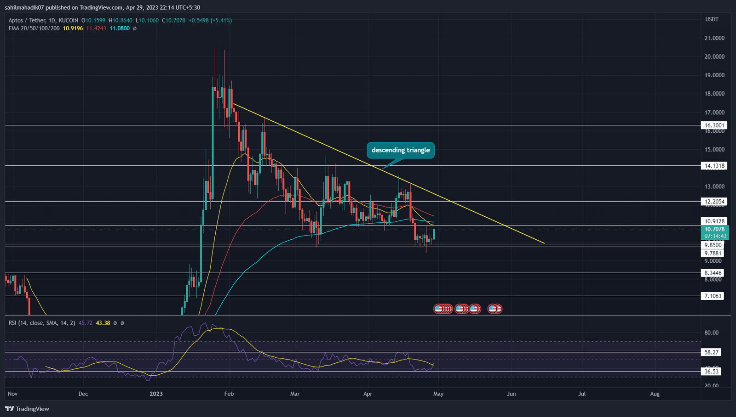Click the 'Mar' label on time axis
Viewport: 736px width, 417px height.
295,394
